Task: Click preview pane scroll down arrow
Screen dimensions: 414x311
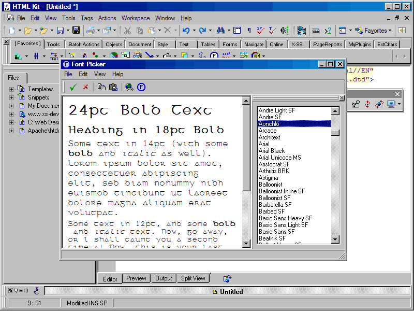Action: coord(246,243)
